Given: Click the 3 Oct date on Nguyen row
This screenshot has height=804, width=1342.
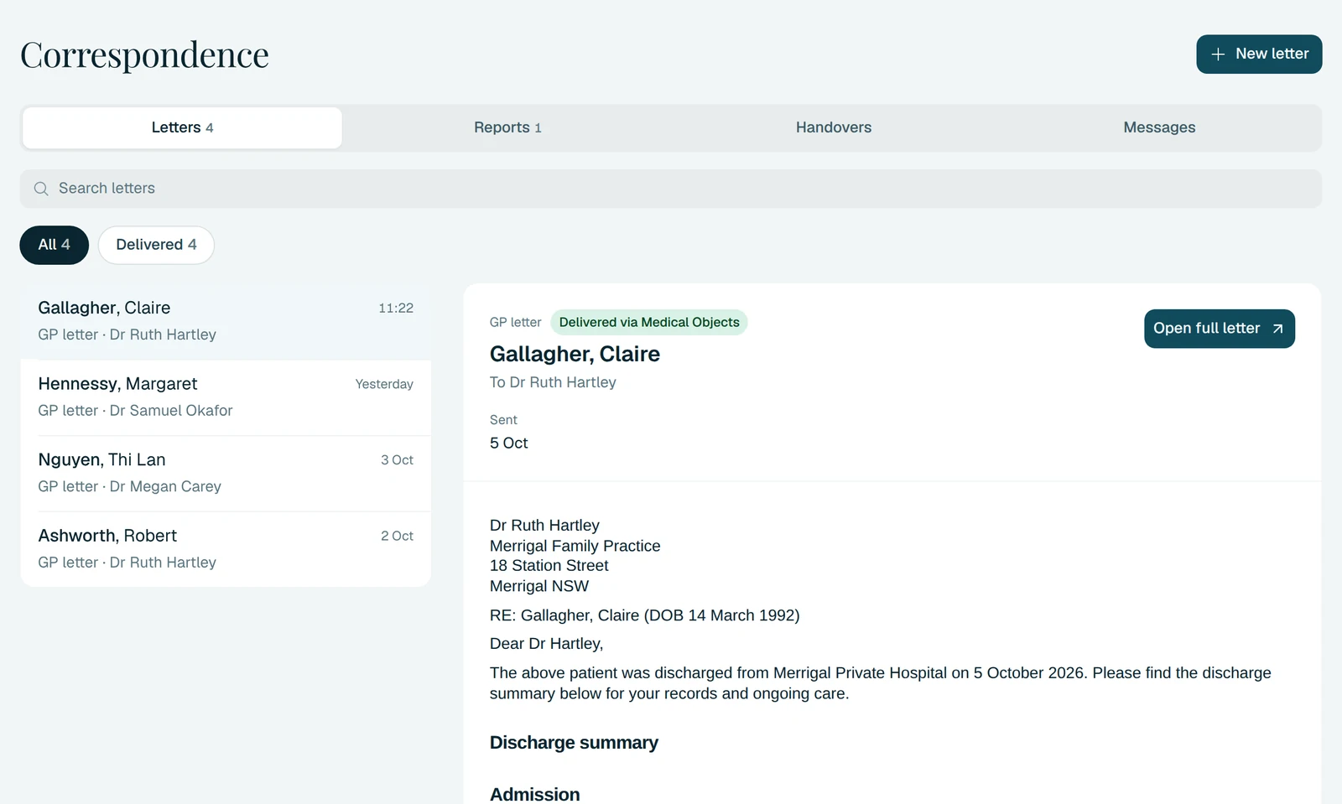Looking at the screenshot, I should coord(397,460).
